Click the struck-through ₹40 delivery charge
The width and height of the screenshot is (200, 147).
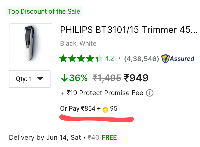(x=93, y=138)
